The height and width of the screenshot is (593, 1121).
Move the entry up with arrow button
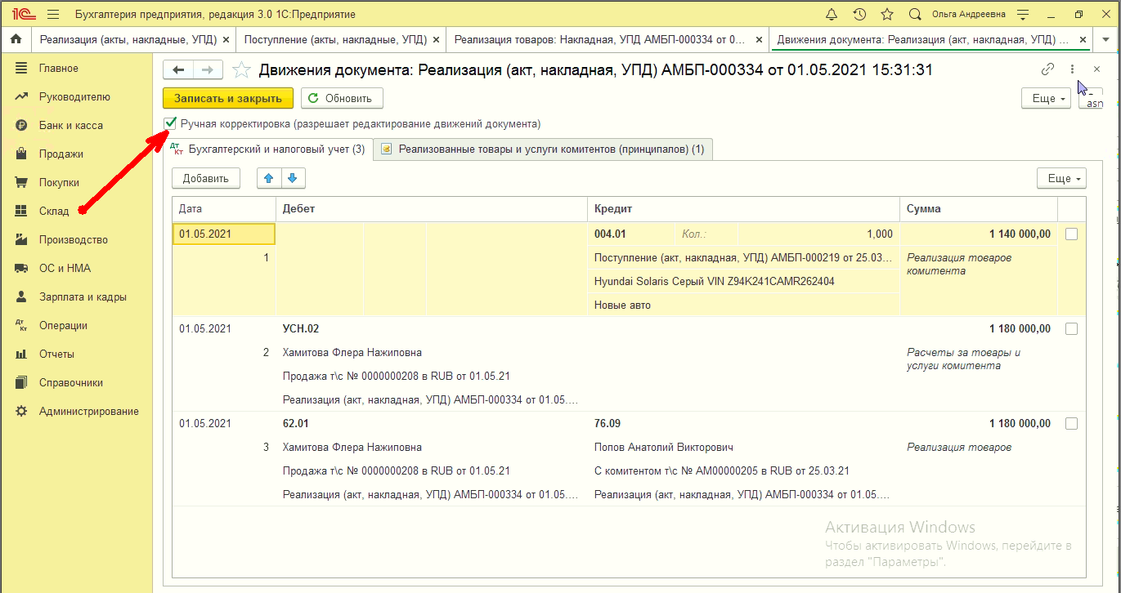[x=268, y=178]
